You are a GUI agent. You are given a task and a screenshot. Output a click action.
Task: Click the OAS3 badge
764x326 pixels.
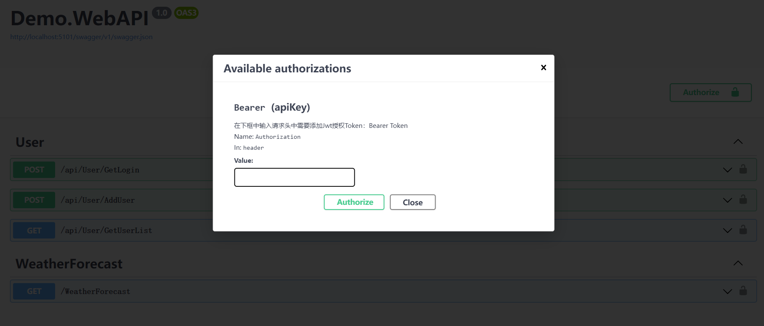[186, 13]
